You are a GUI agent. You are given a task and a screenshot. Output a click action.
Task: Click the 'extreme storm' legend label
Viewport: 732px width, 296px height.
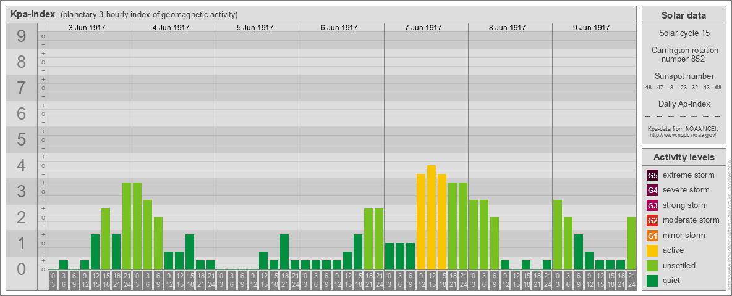(689, 175)
